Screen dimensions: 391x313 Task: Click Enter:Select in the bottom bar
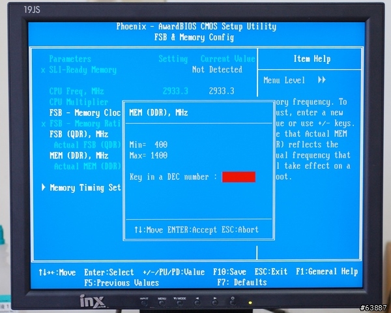[x=109, y=272]
